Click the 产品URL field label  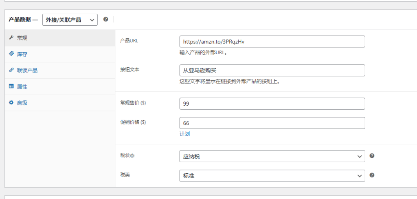click(129, 41)
